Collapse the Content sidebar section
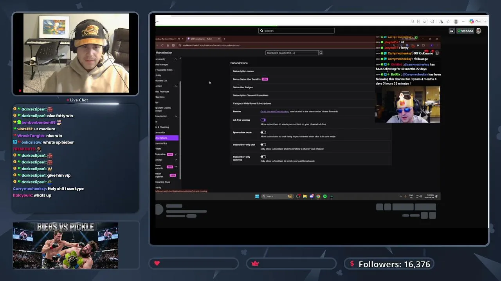This screenshot has height=281, width=501. pos(175,86)
